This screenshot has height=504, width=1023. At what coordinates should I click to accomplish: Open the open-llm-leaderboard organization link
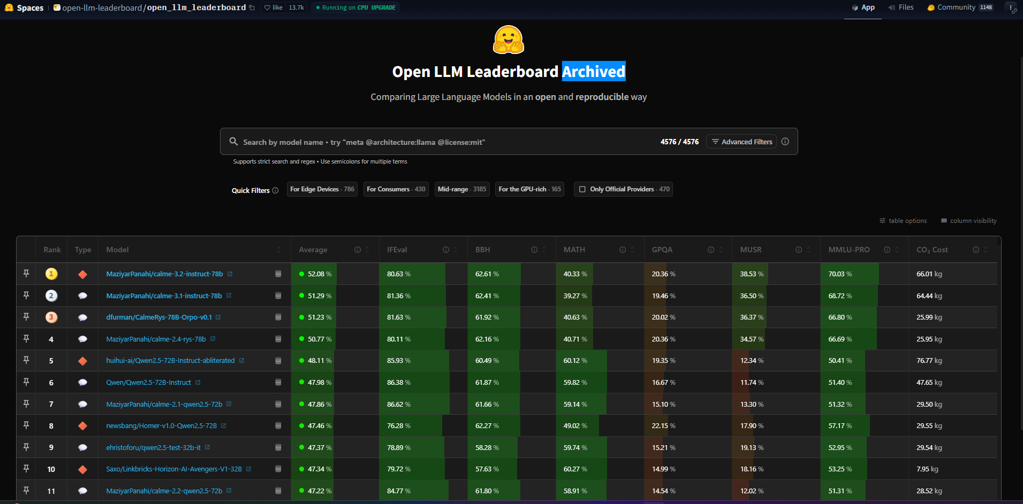(102, 7)
